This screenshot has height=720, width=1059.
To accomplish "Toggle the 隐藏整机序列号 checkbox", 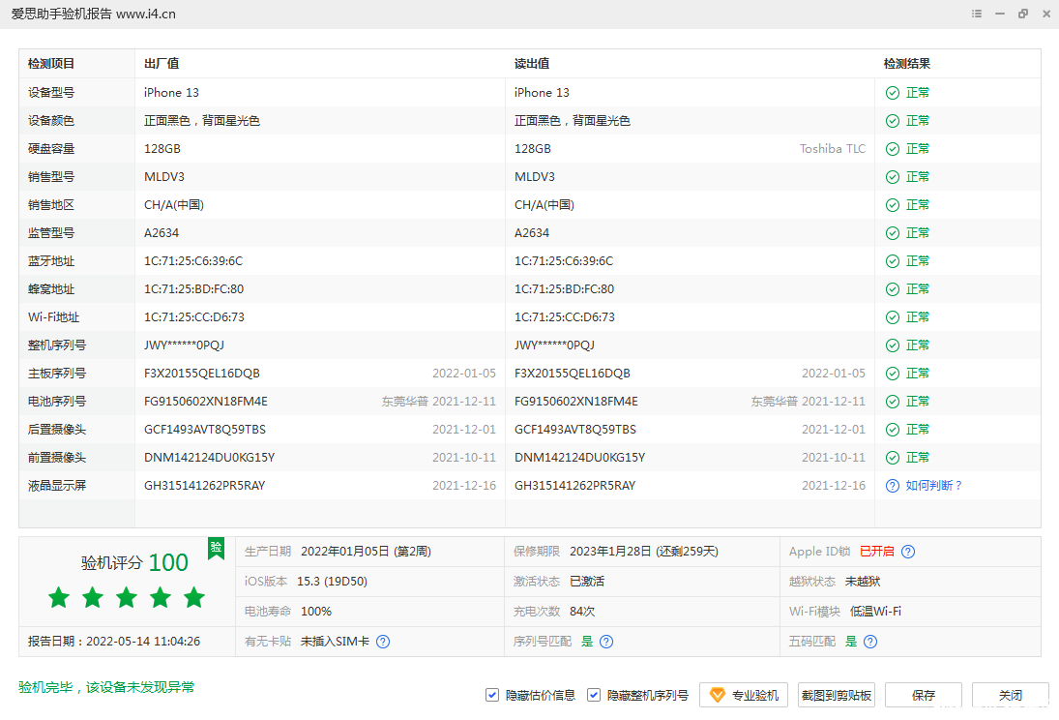I will pyautogui.click(x=594, y=695).
